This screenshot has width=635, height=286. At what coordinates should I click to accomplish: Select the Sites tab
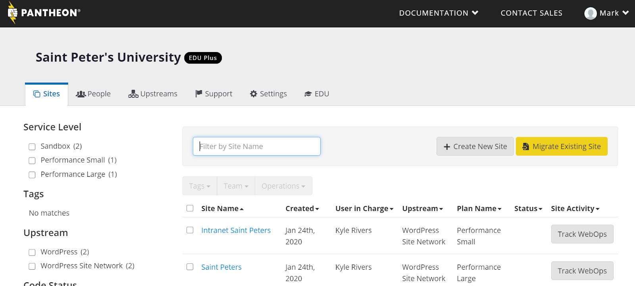(x=46, y=94)
